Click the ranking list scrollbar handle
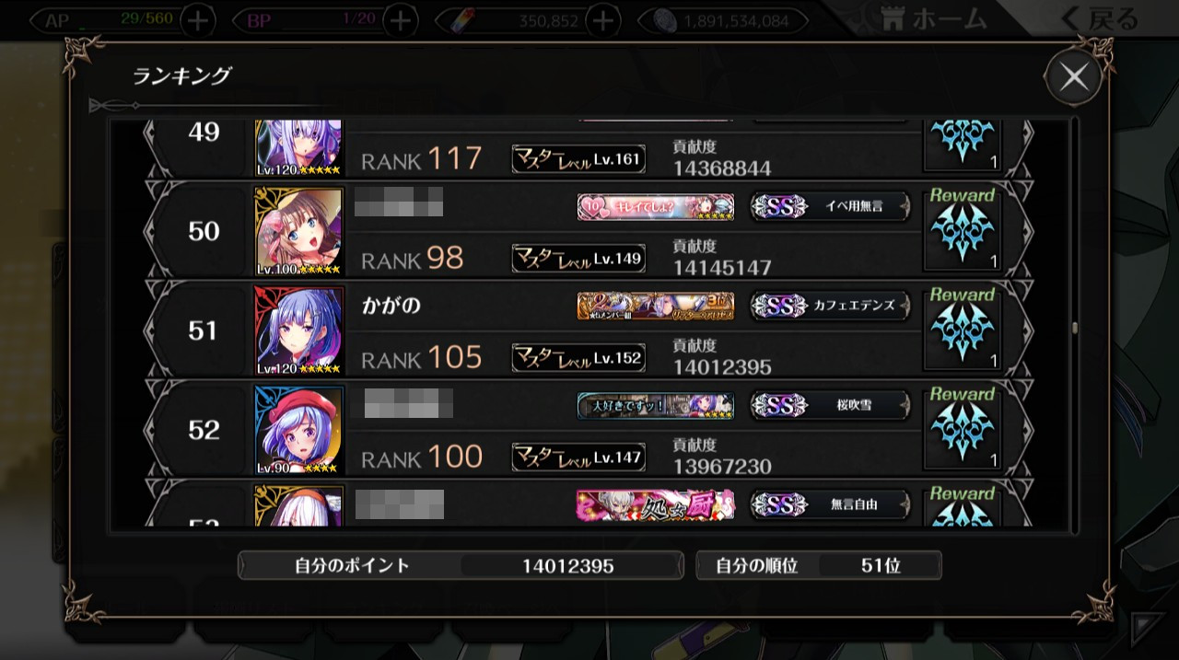1179x660 pixels. pos(1074,328)
